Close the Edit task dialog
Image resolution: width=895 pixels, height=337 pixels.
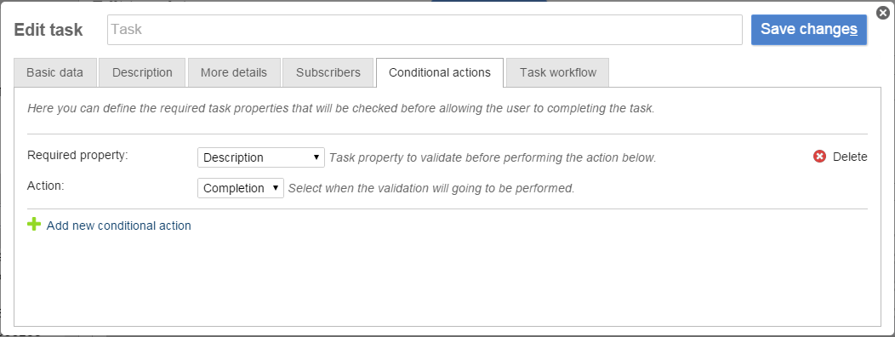(882, 13)
